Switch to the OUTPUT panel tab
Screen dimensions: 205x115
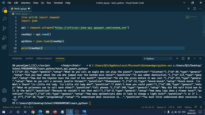coord(29,58)
